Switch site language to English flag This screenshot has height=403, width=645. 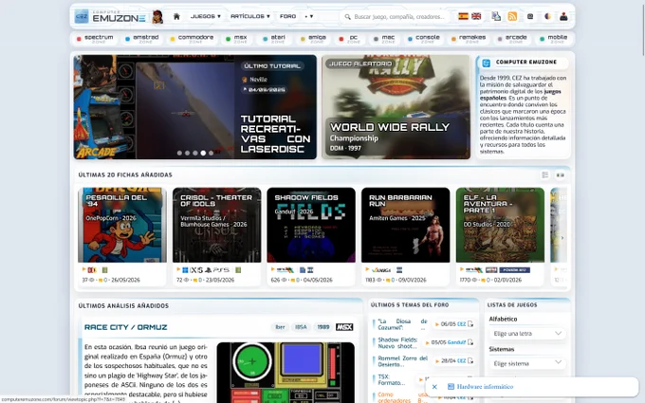click(x=476, y=16)
